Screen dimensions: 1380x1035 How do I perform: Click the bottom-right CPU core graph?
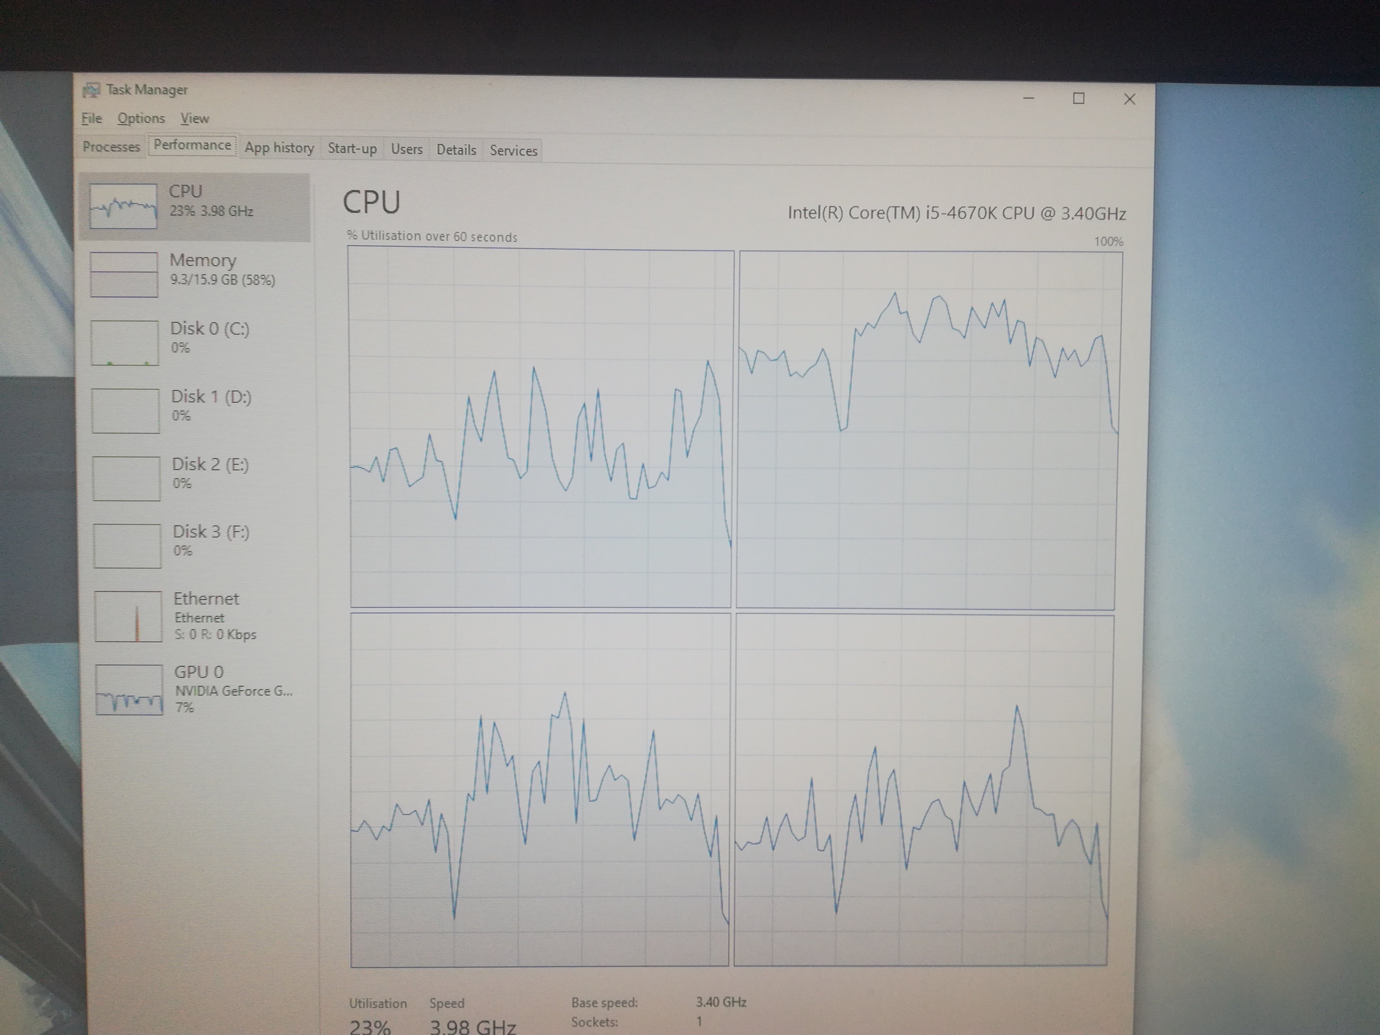click(x=924, y=791)
